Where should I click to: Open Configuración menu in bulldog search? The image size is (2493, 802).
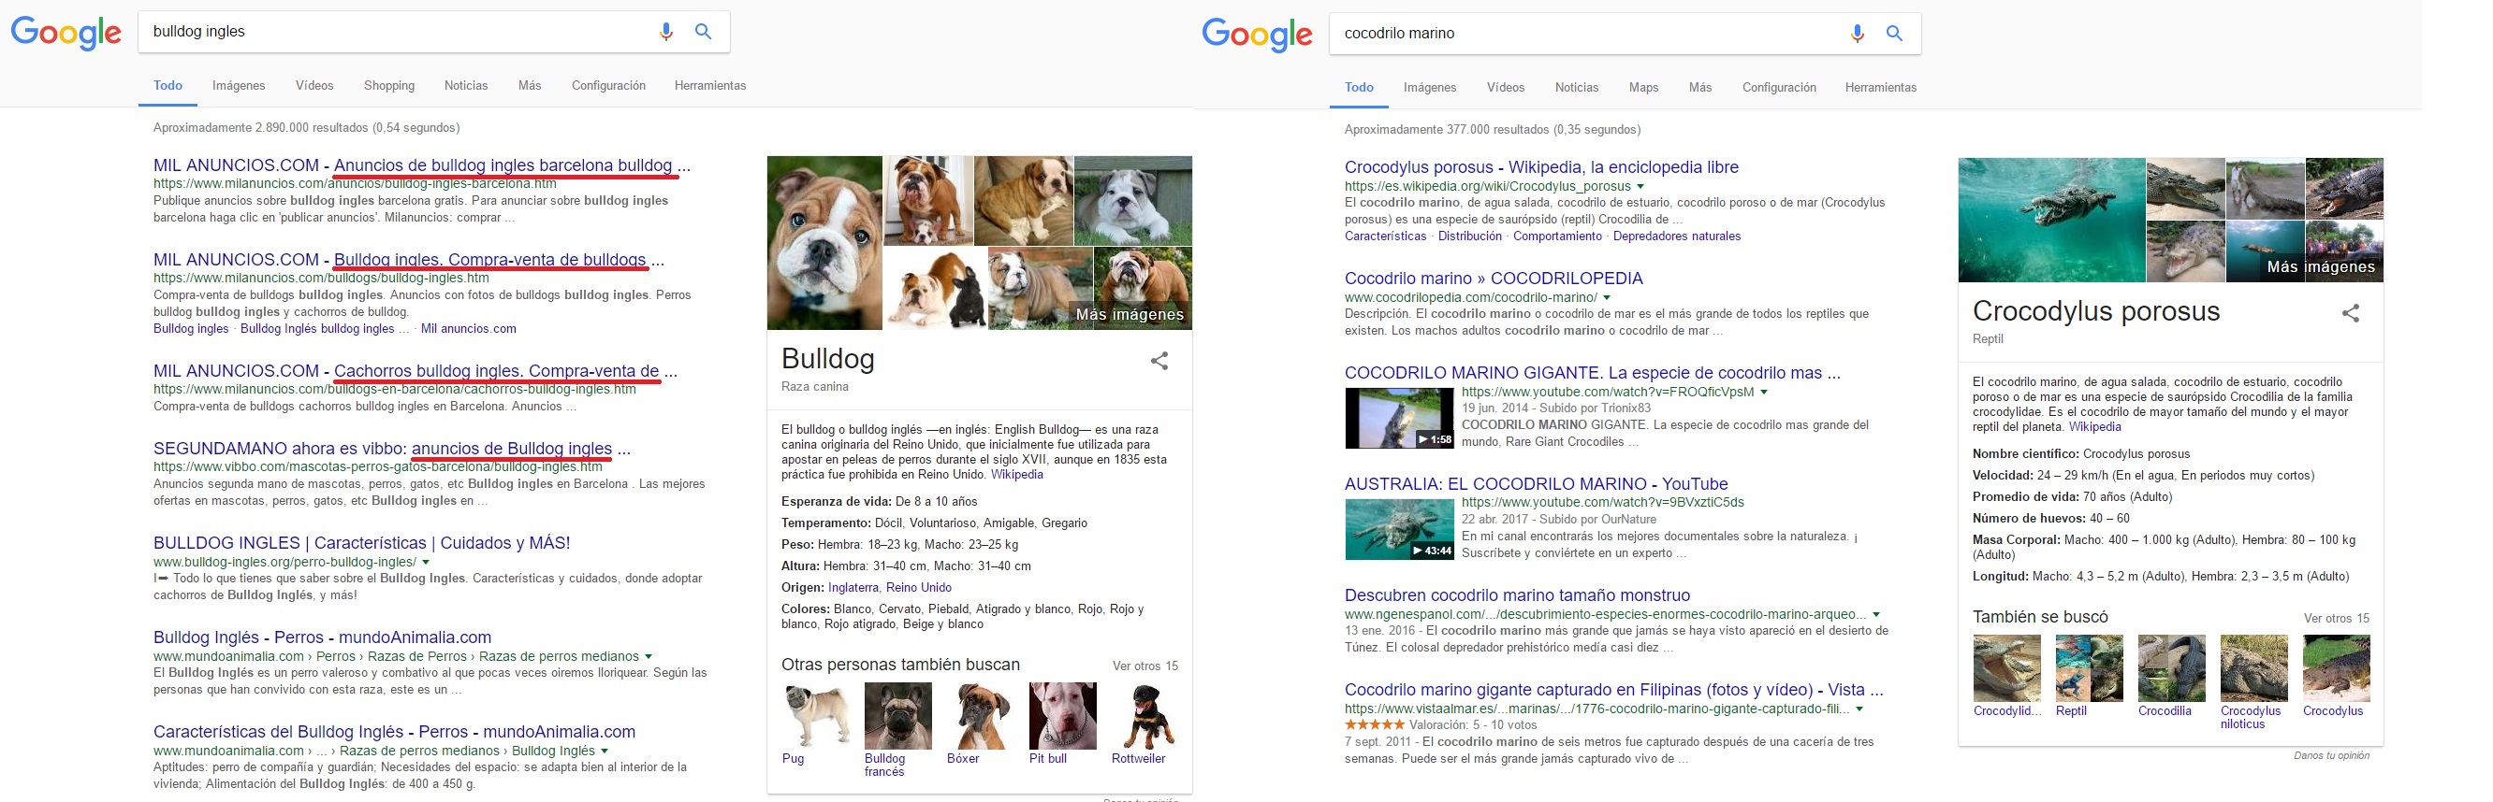point(608,86)
